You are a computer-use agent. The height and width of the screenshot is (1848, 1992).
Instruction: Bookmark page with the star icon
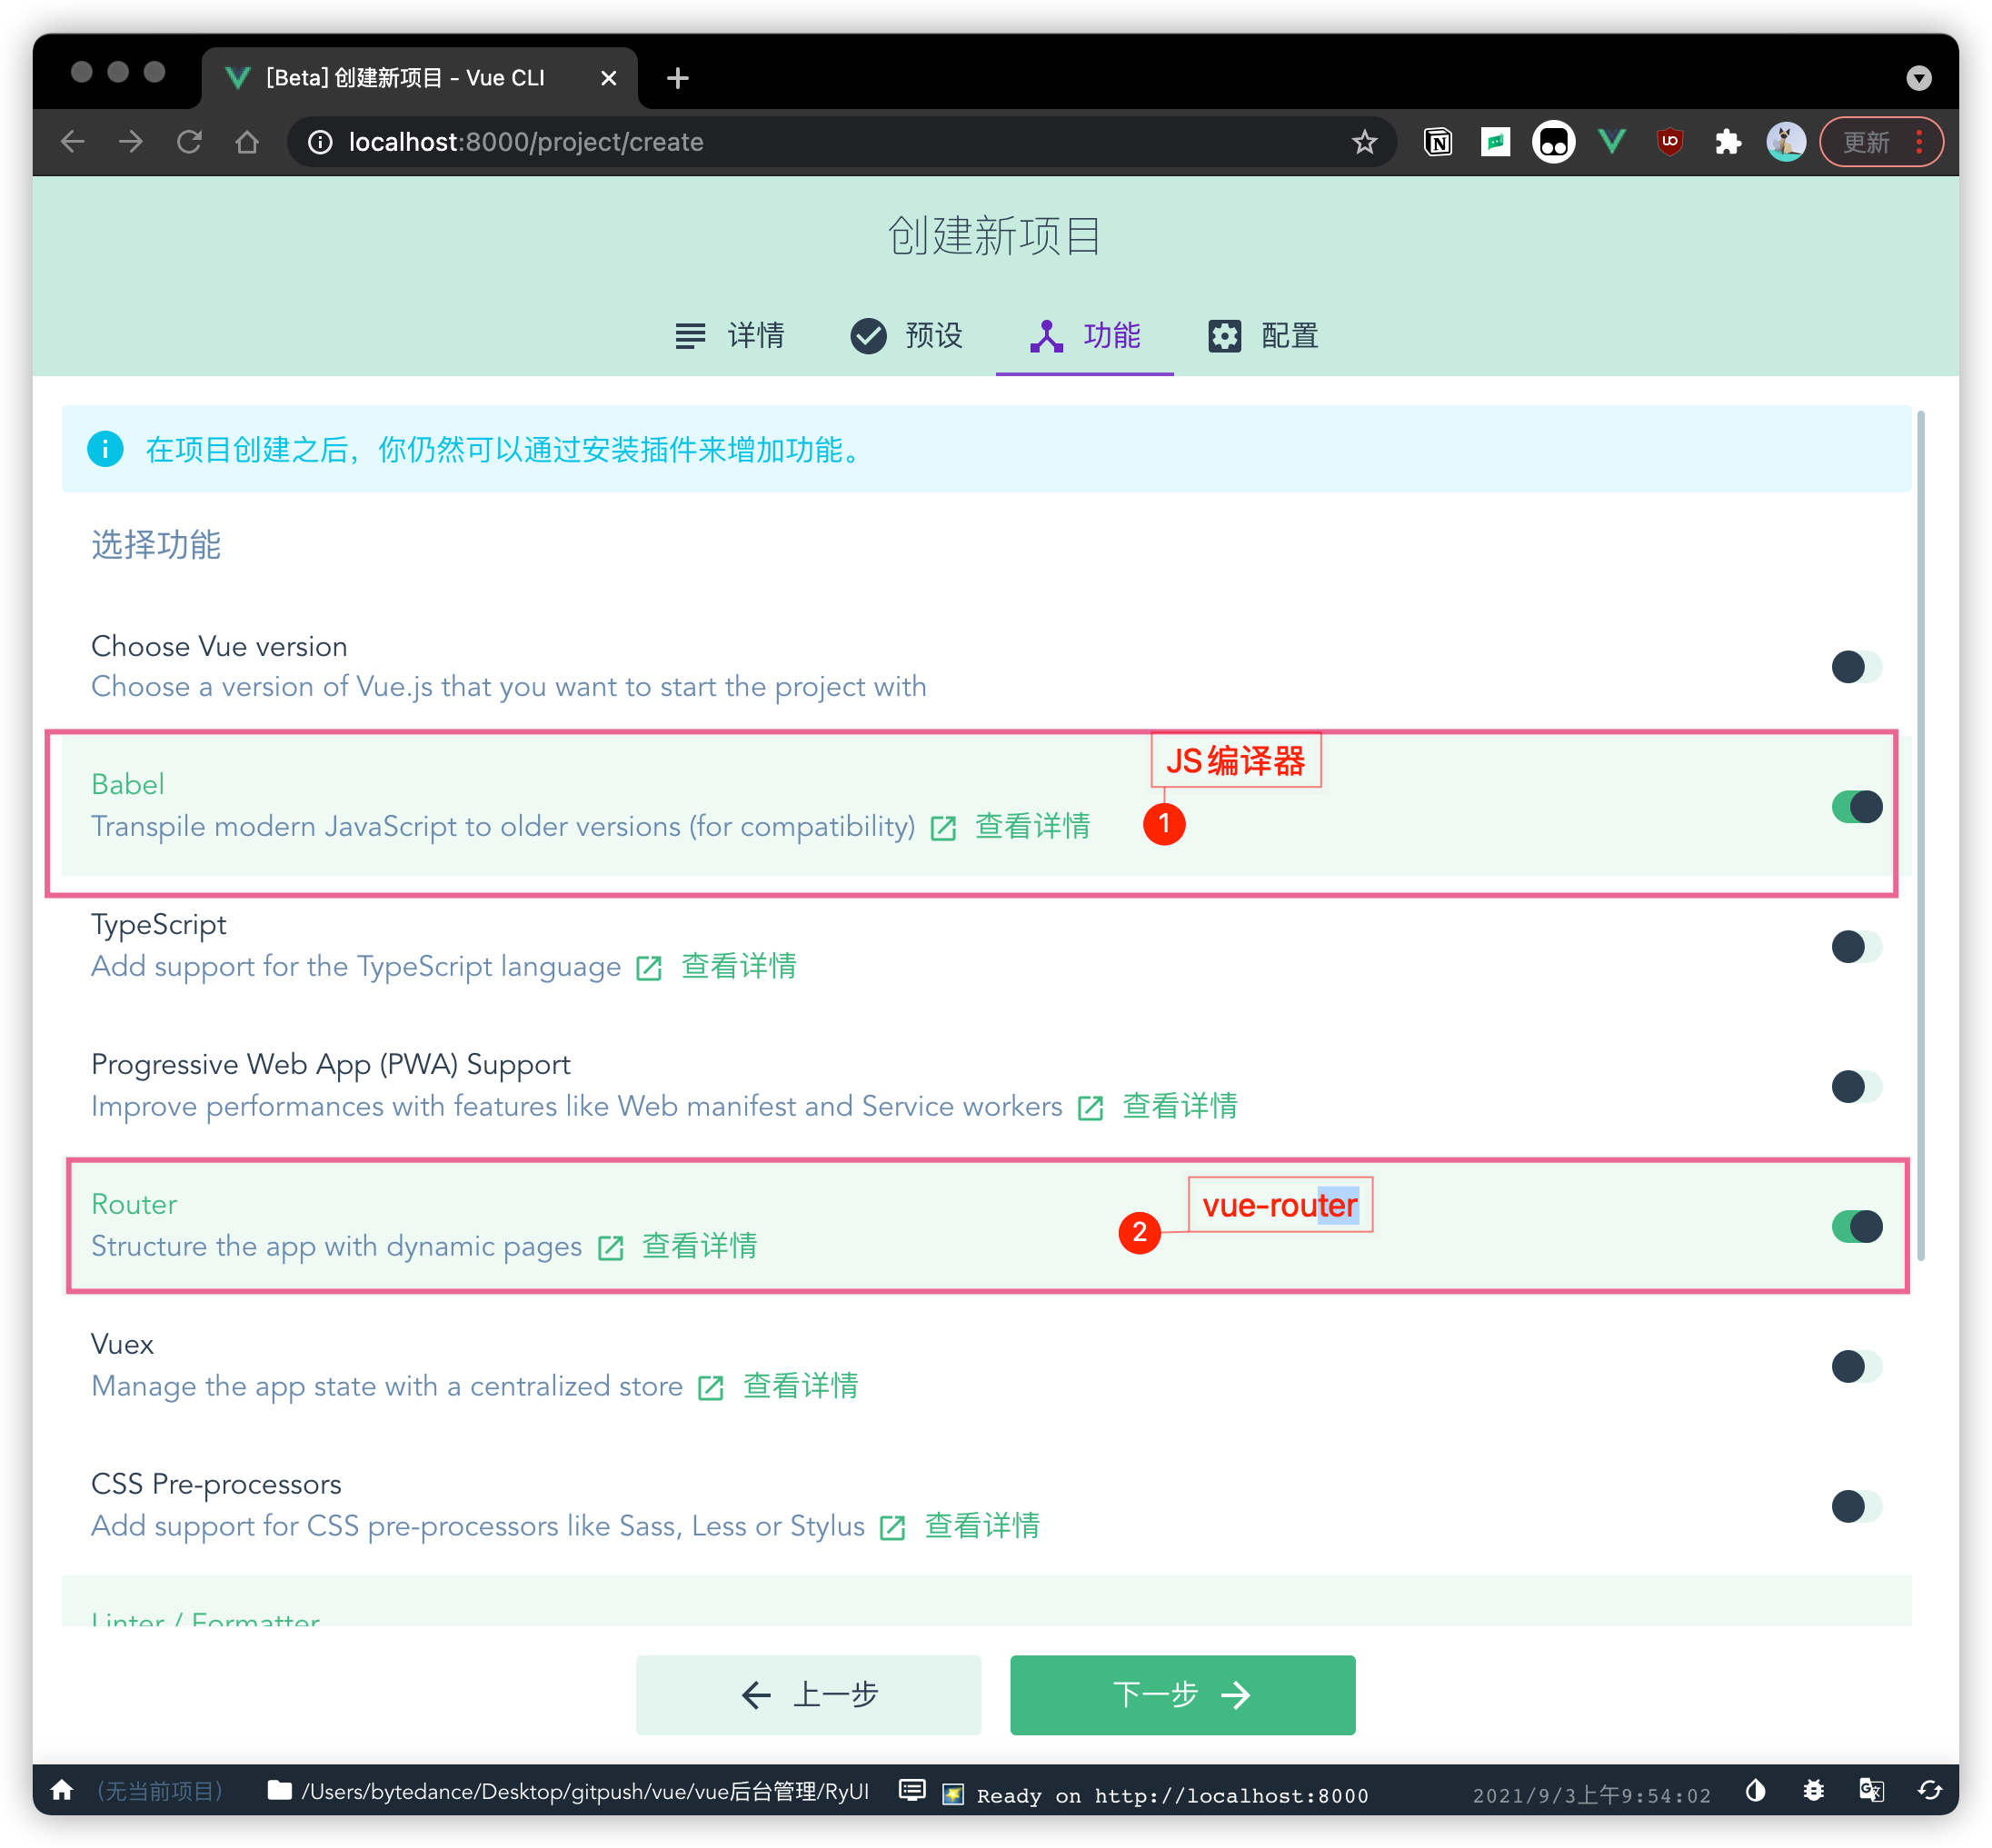(x=1364, y=142)
